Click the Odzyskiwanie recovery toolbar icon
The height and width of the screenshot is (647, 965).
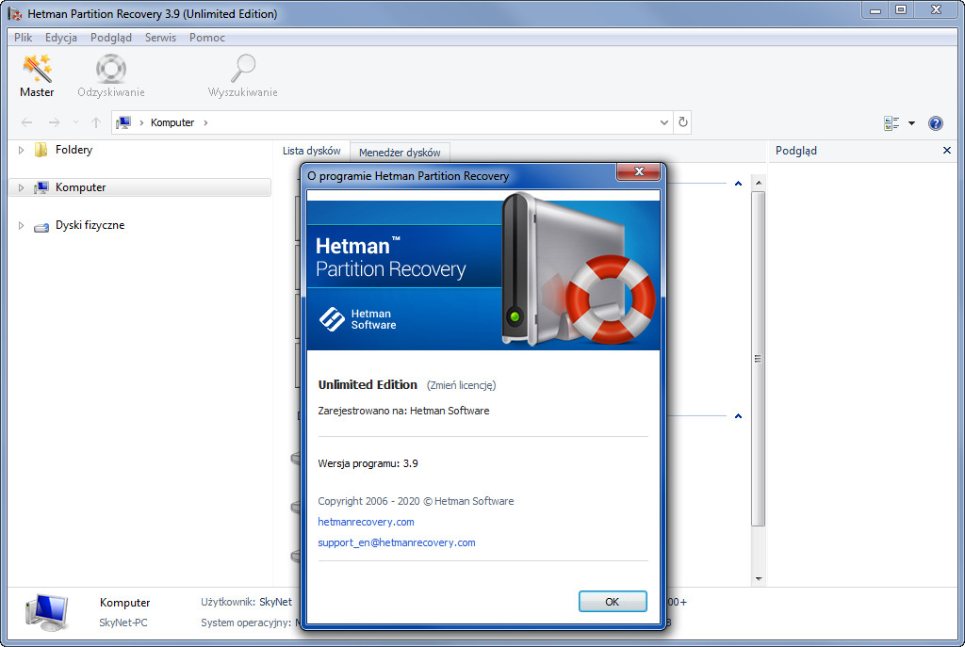click(111, 75)
